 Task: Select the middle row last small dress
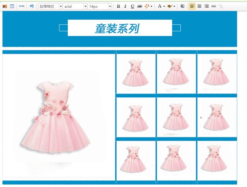pyautogui.click(x=217, y=117)
